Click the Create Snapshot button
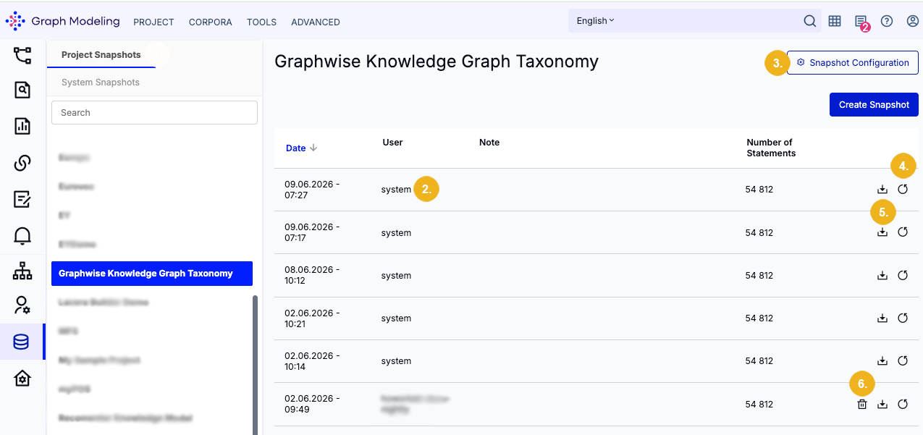 874,105
